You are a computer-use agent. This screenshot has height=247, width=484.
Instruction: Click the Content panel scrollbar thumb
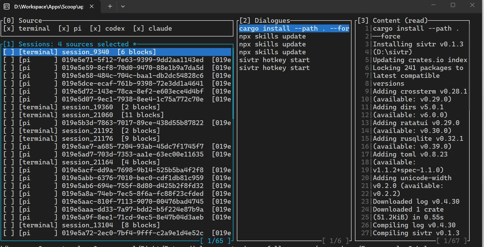click(x=469, y=68)
